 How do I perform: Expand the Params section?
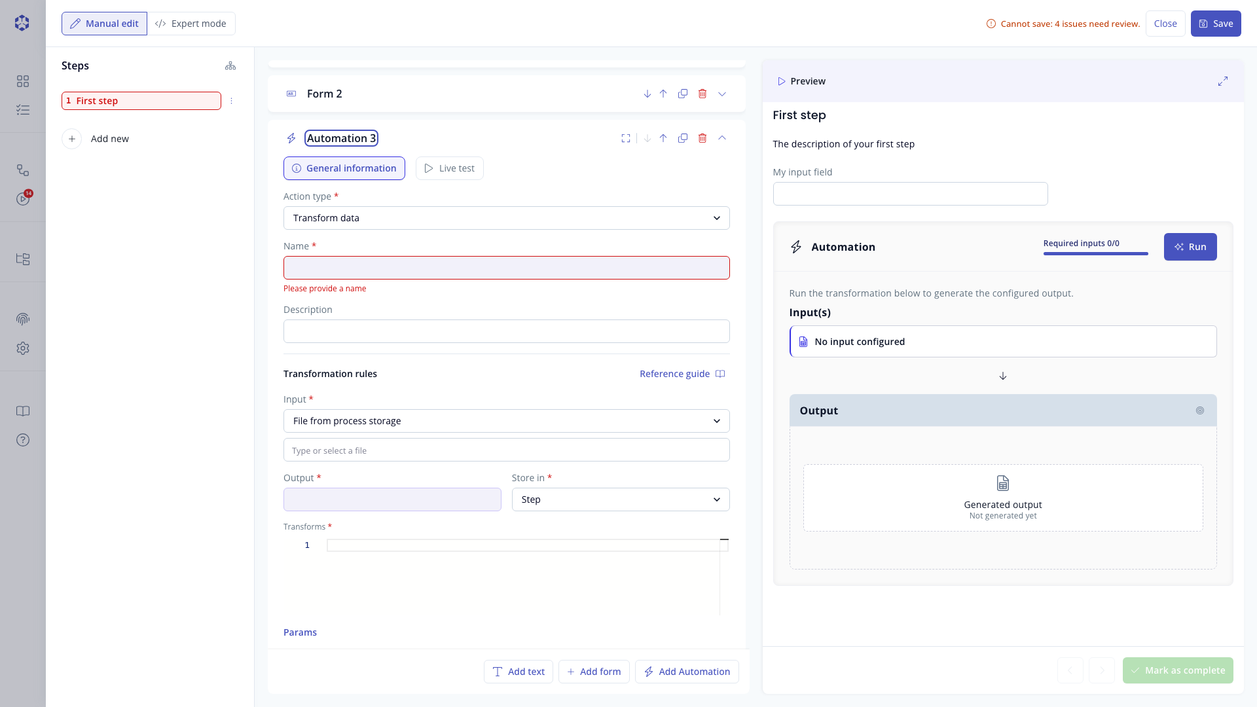click(x=300, y=632)
